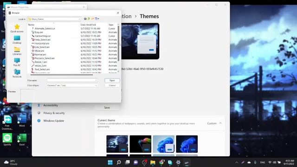Sort files by Type column header

coord(111,25)
